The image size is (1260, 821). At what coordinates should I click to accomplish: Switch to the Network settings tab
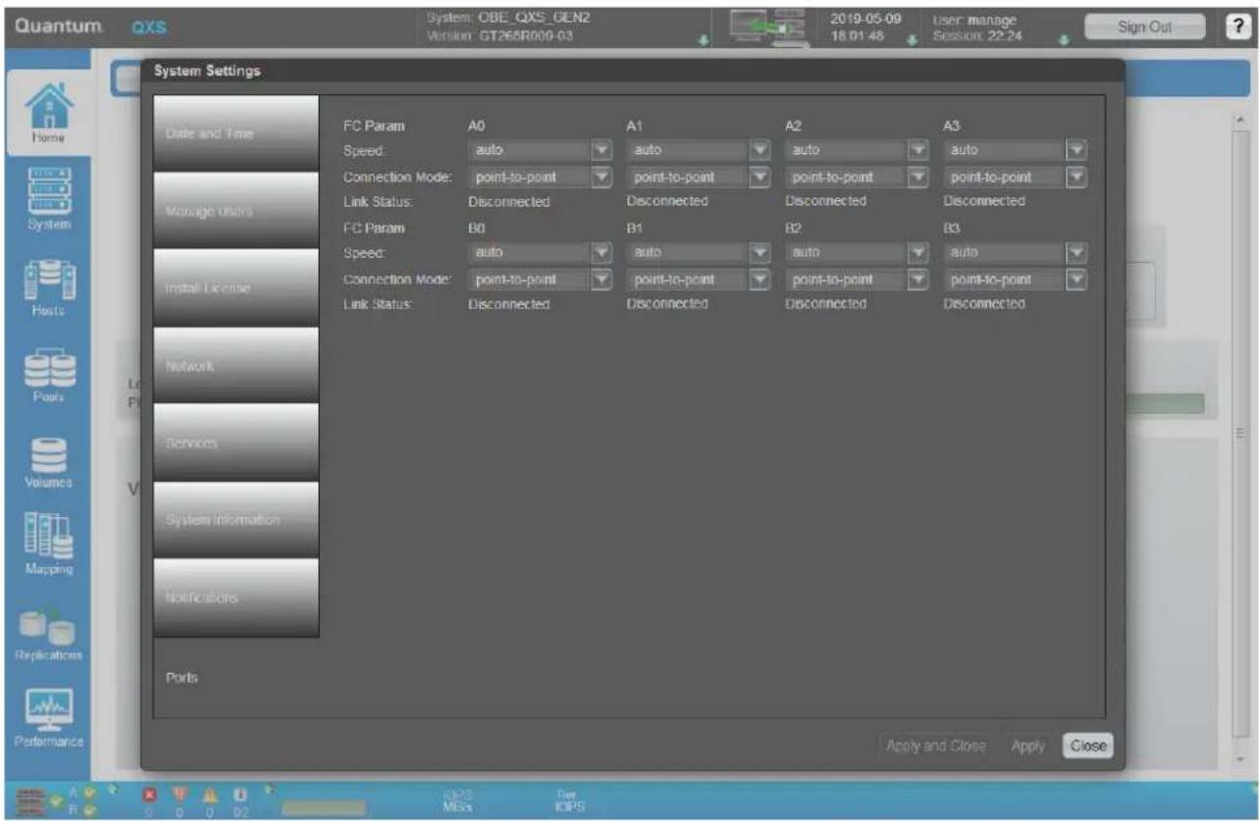tap(236, 365)
